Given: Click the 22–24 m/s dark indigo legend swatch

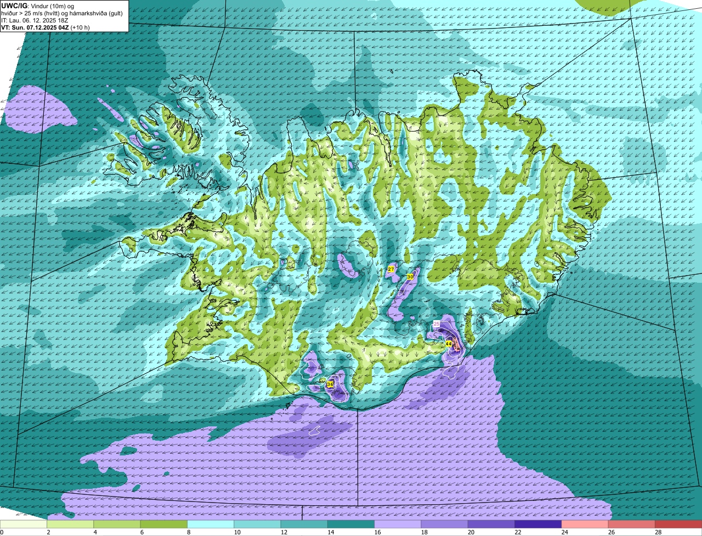Looking at the screenshot, I should [x=538, y=524].
